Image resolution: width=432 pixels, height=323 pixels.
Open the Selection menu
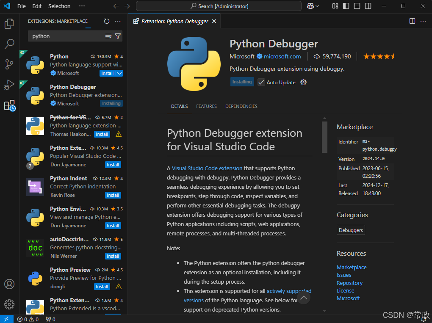click(x=59, y=6)
